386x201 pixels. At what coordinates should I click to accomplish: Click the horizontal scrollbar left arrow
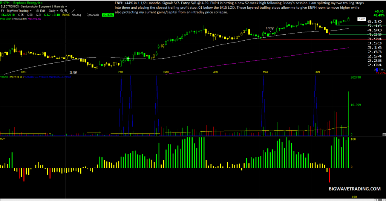click(376, 200)
